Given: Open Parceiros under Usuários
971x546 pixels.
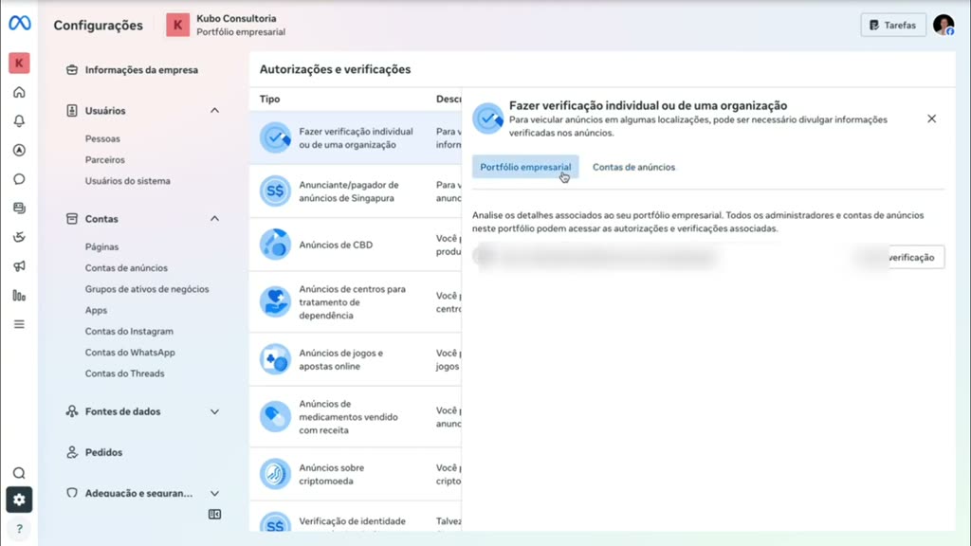Looking at the screenshot, I should (104, 159).
